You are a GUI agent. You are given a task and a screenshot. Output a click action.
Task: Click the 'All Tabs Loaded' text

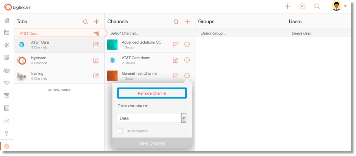click(59, 90)
